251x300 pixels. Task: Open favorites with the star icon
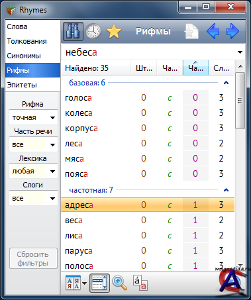(x=114, y=31)
